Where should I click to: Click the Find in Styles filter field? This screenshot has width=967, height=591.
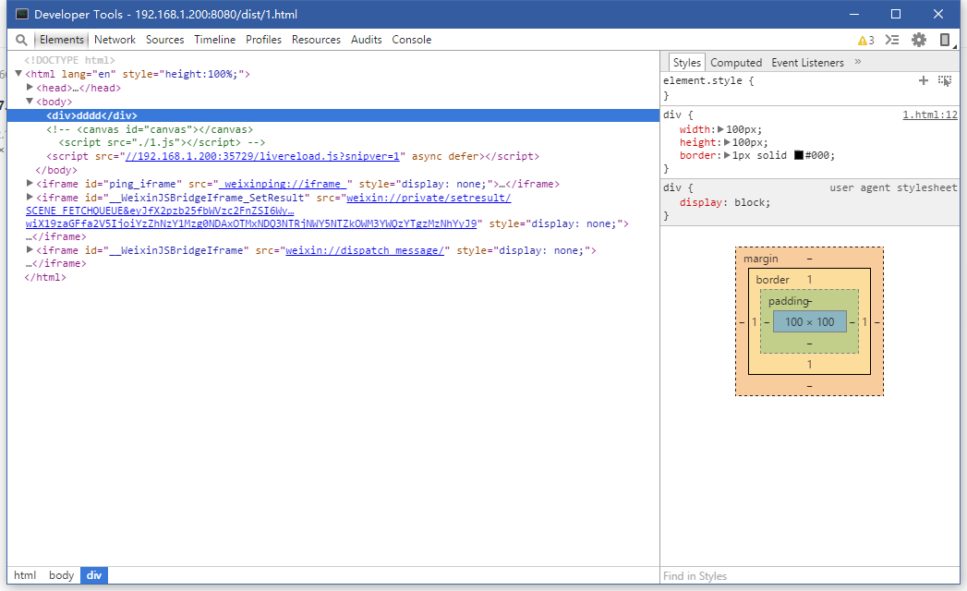pos(810,575)
